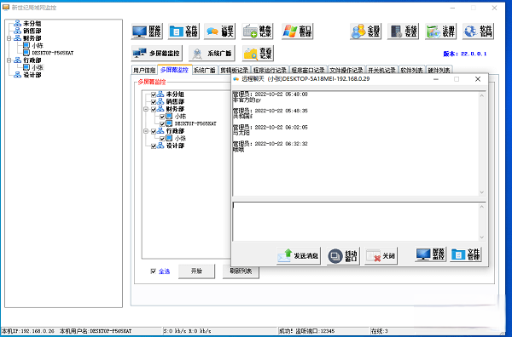Switch to the 系统广播 tab

(x=205, y=70)
